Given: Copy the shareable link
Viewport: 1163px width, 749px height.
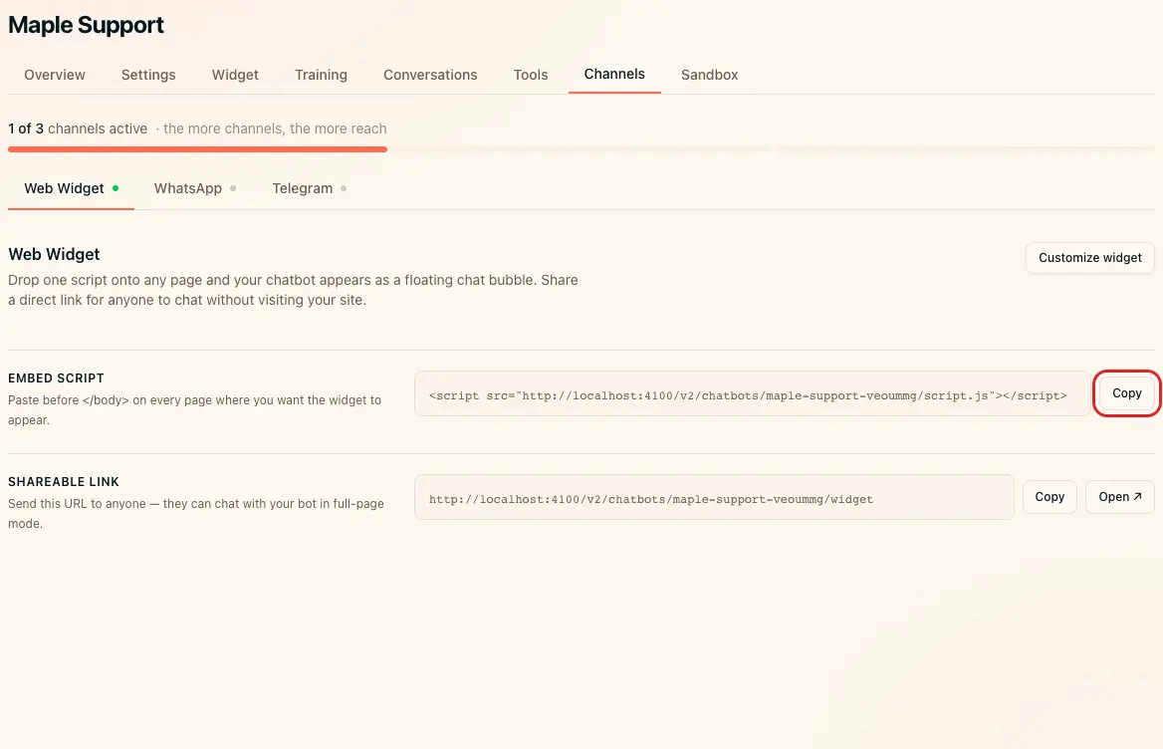Looking at the screenshot, I should 1049,497.
